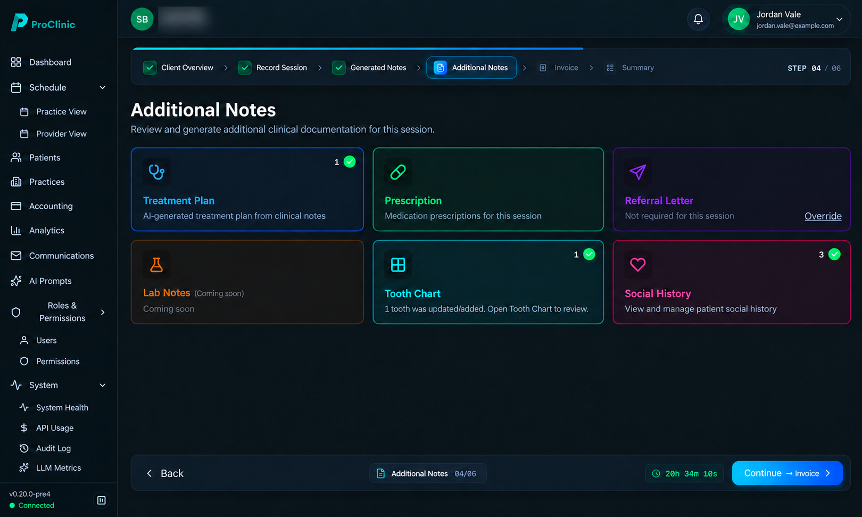Select the Additional Notes step tab
The width and height of the screenshot is (862, 517).
[x=471, y=68]
